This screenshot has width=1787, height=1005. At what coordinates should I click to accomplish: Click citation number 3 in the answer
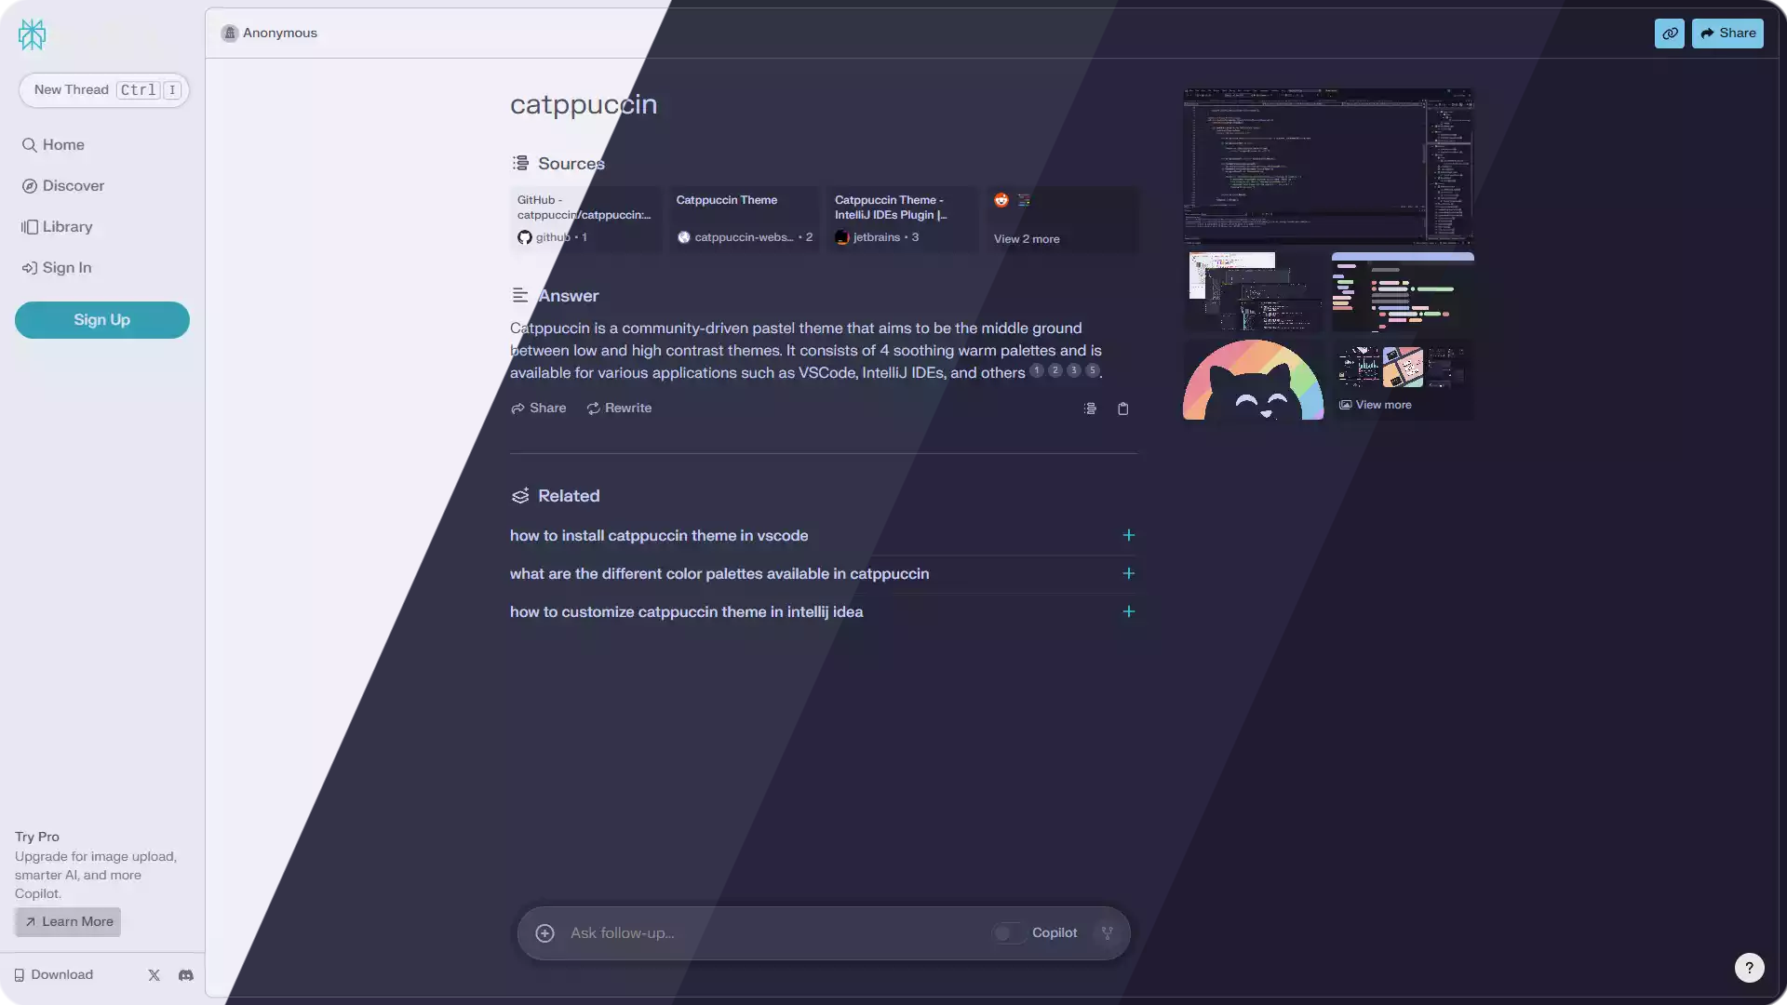[1074, 370]
